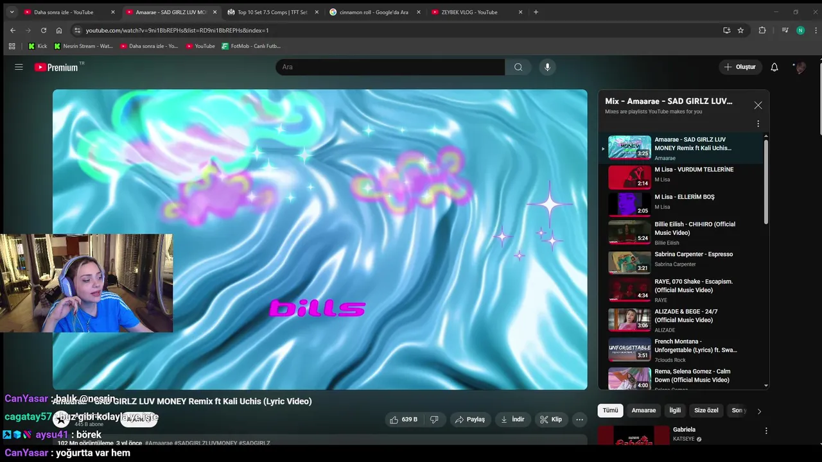Download the video with İndir
The height and width of the screenshot is (462, 822).
pyautogui.click(x=512, y=420)
